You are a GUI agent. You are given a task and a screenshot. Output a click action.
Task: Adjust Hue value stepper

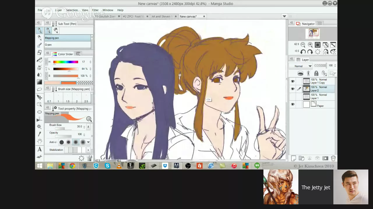pyautogui.click(x=90, y=62)
